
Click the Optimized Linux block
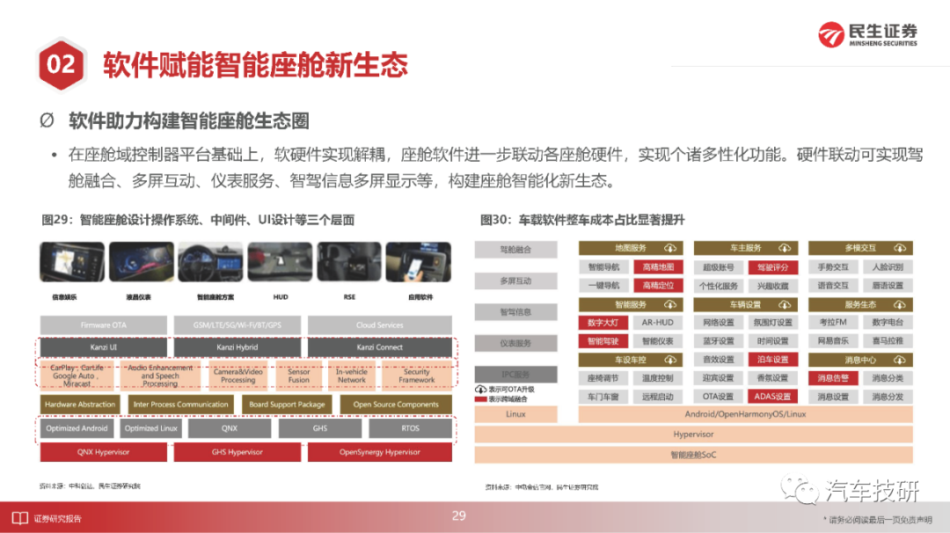click(151, 428)
